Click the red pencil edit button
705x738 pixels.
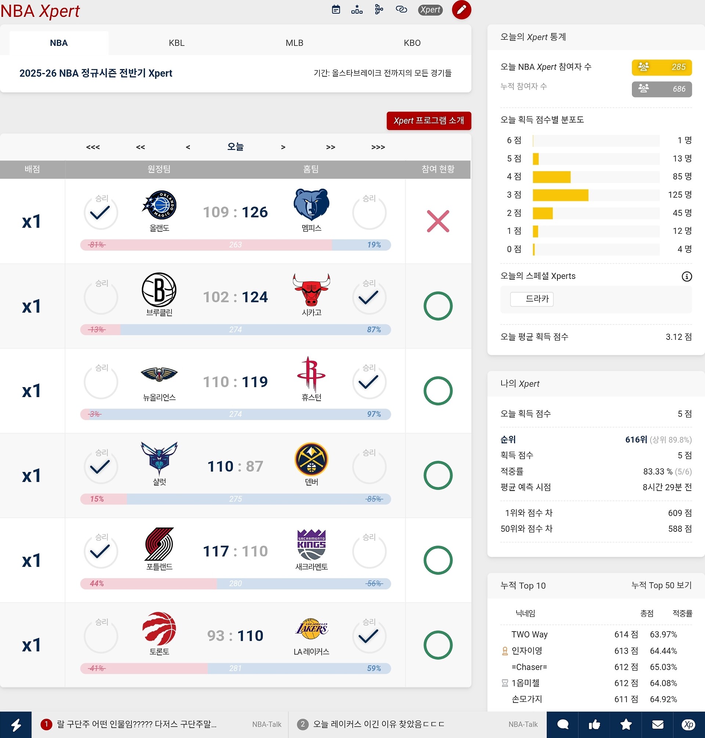[461, 10]
